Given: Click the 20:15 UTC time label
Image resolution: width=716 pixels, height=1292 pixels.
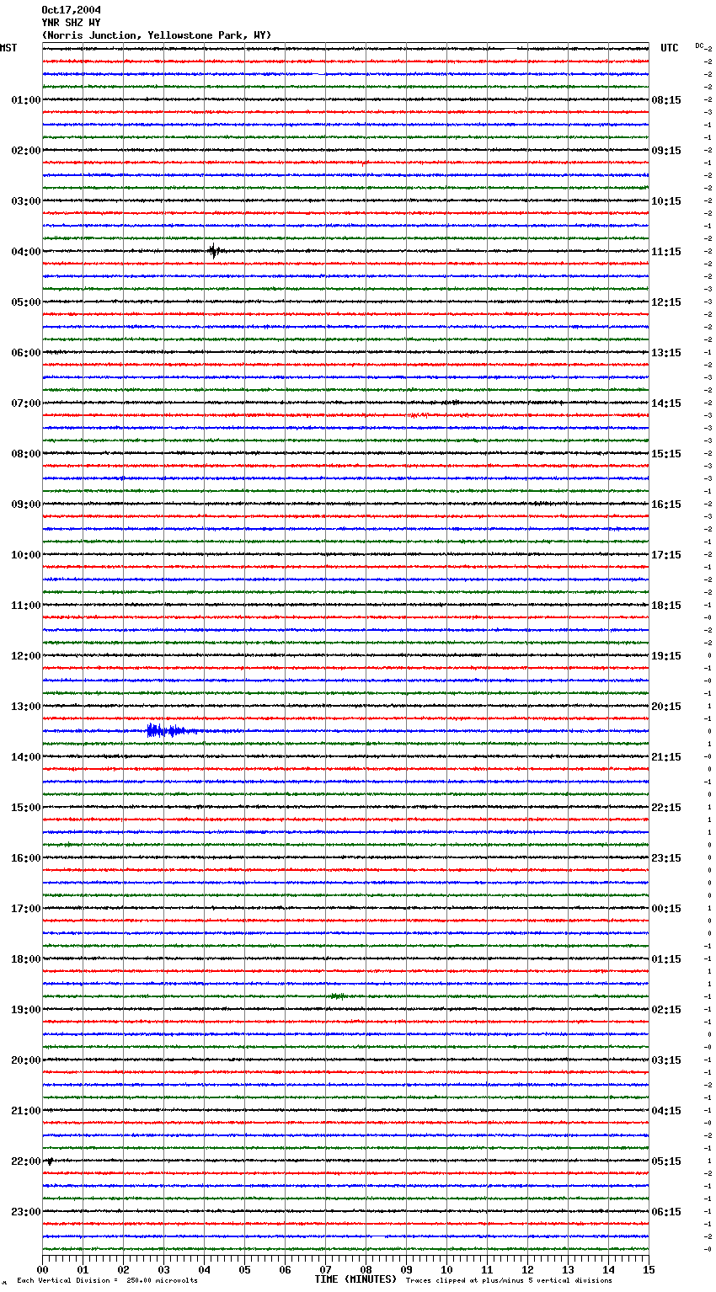Looking at the screenshot, I should (666, 707).
